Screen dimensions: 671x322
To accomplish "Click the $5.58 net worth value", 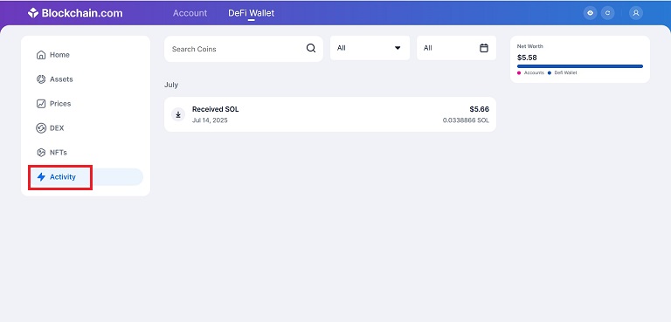I will point(527,58).
